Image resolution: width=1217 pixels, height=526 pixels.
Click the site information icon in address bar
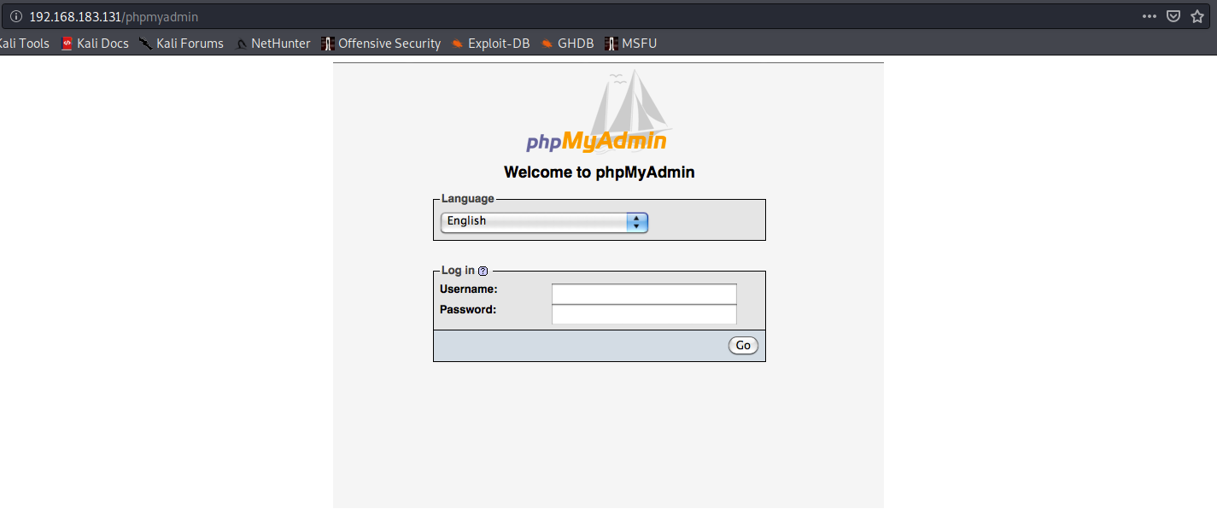(x=15, y=16)
